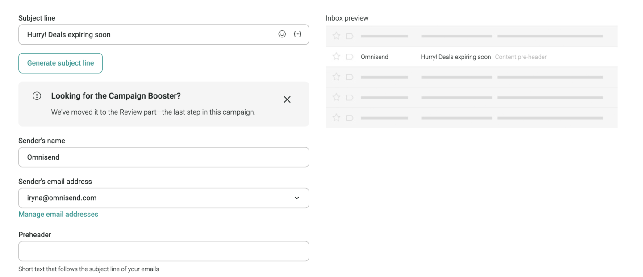Viewport: 643px width, 277px height.
Task: Open Manage email addresses
Action: [x=58, y=214]
